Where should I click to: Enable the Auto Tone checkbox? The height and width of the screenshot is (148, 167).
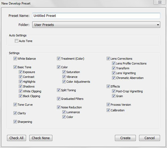point(16,41)
